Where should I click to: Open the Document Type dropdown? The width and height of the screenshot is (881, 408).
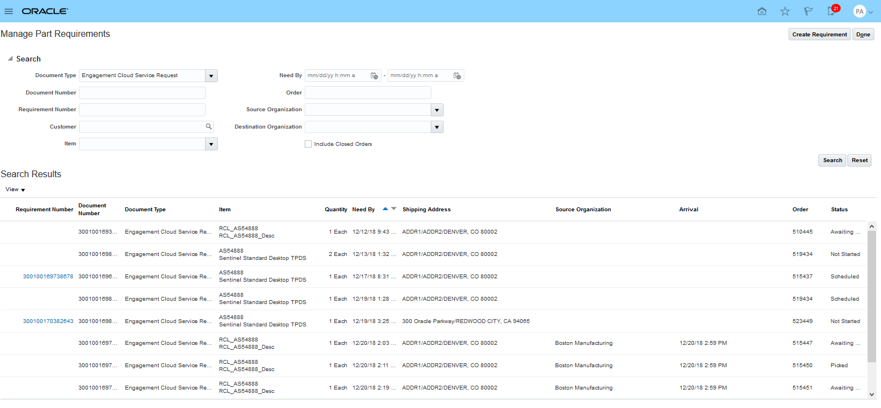coord(211,76)
